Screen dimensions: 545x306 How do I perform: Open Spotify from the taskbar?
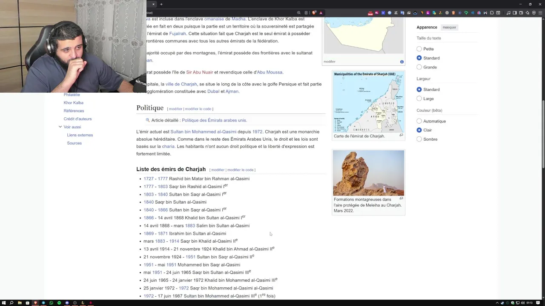(x=59, y=303)
